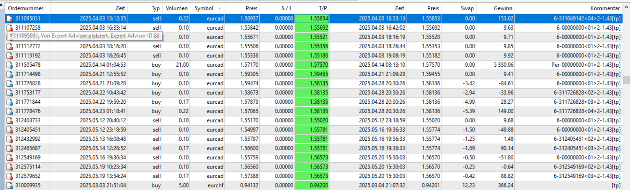Viewport: 630px width, 190px height.
Task: Sort by the Gewinn column header
Action: click(496, 8)
